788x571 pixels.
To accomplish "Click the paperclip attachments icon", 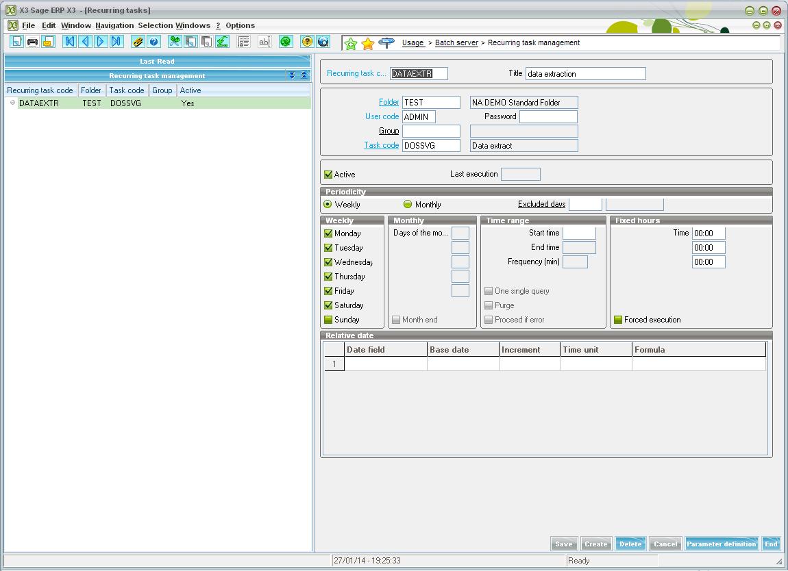I will [x=138, y=42].
